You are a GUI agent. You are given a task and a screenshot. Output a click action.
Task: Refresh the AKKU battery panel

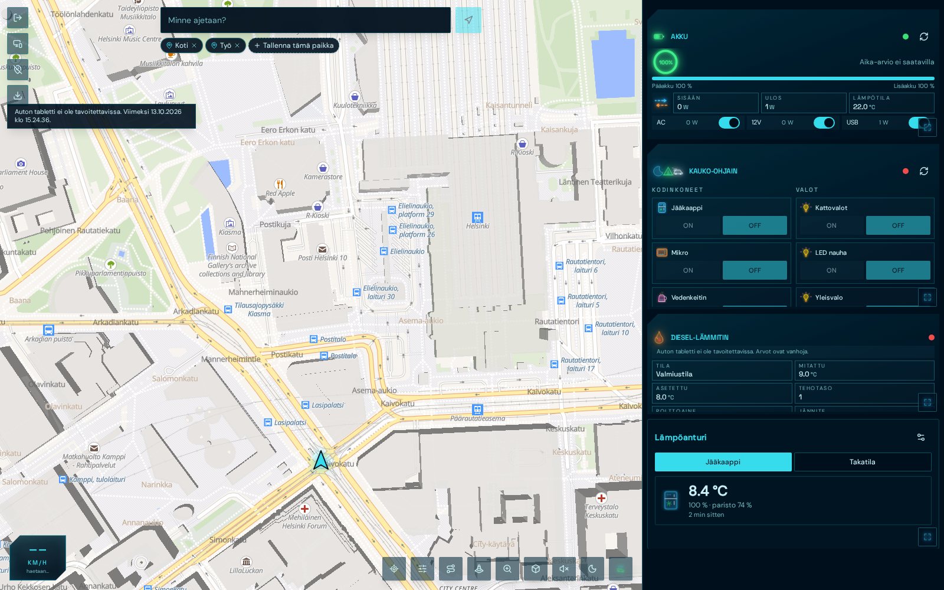pos(924,37)
